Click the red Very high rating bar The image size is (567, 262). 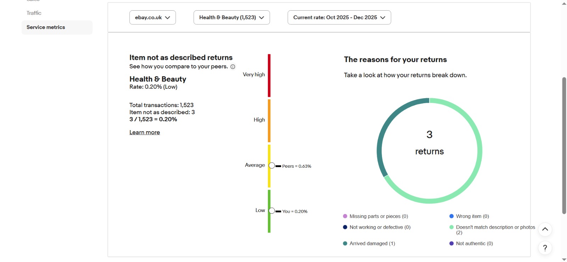tap(269, 76)
